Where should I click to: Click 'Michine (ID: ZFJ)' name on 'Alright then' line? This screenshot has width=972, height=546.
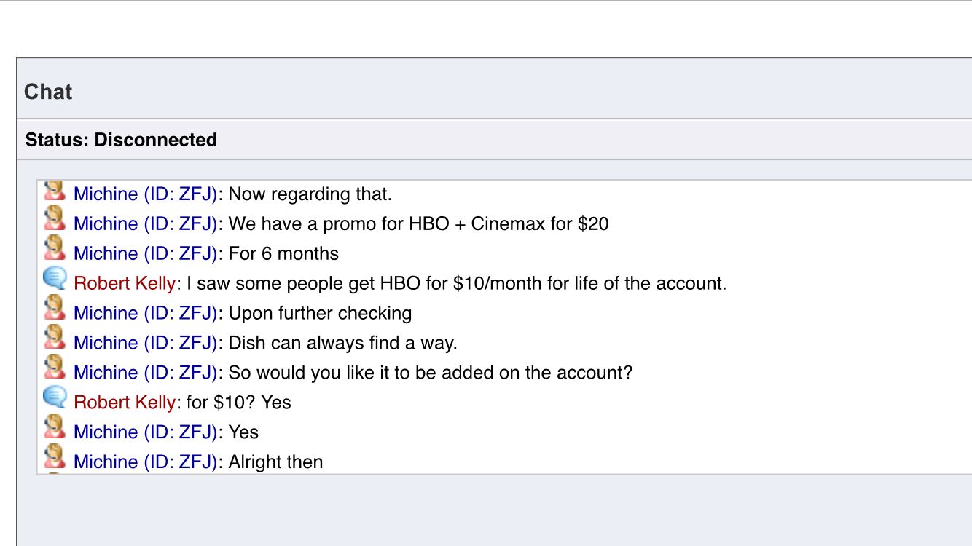click(146, 462)
